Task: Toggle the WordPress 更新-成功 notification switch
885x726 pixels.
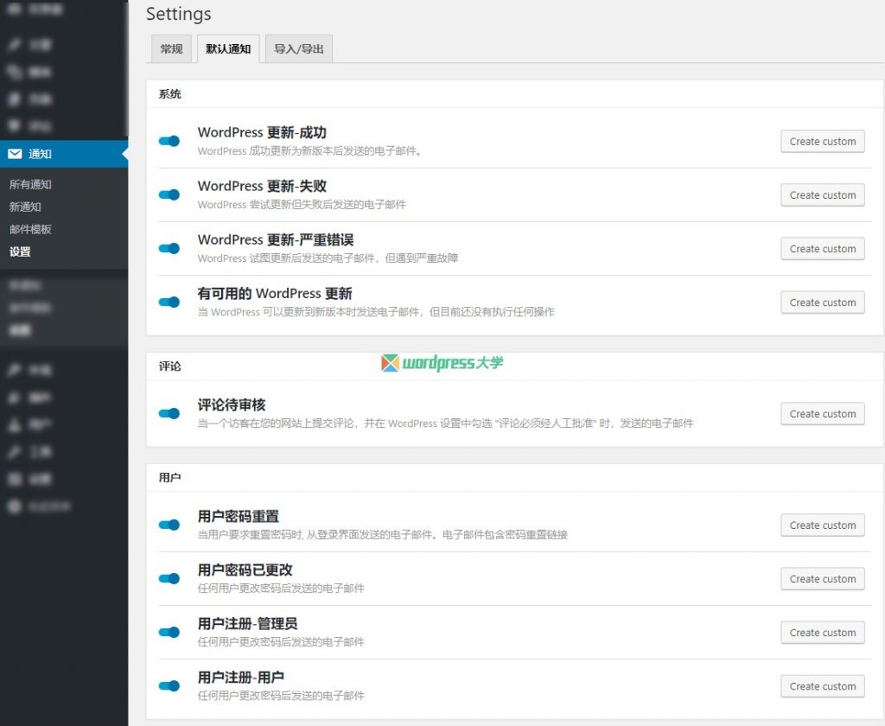Action: tap(169, 141)
